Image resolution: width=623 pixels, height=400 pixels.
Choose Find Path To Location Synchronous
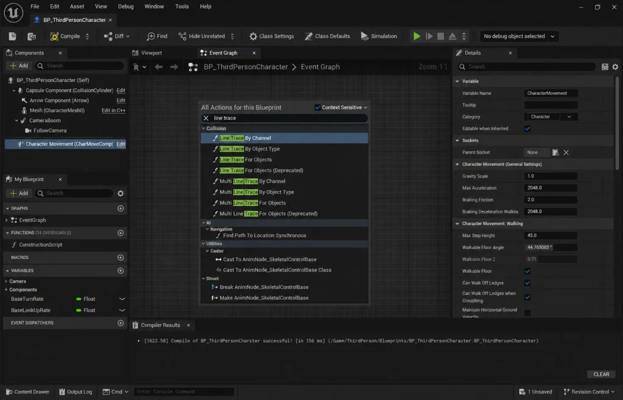click(285, 235)
